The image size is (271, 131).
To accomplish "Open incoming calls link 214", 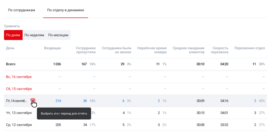I will pos(58,101).
